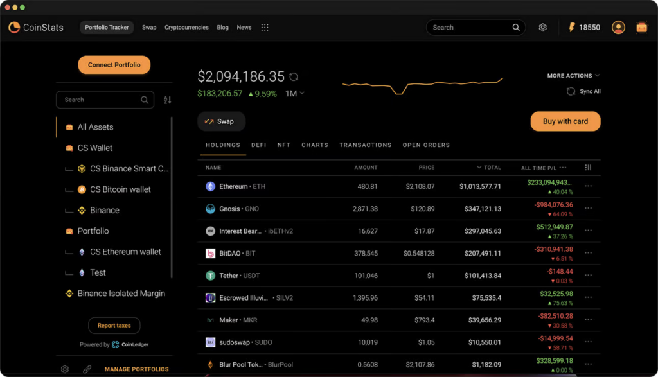Screen dimensions: 658x377
Task: Click the Sync All icon
Action: [571, 92]
